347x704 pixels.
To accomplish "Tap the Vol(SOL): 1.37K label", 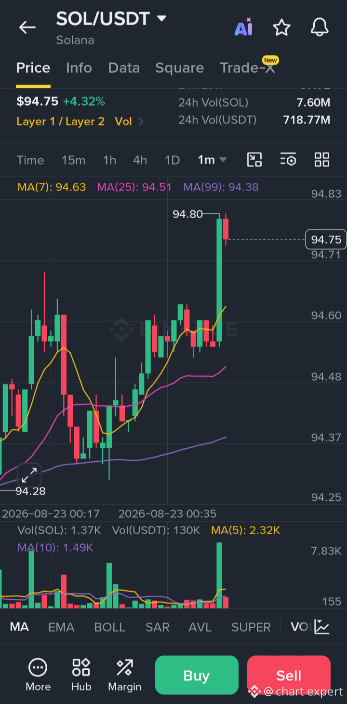I will 59,530.
